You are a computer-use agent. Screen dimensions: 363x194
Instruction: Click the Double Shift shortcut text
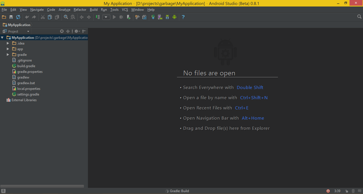[x=250, y=87]
